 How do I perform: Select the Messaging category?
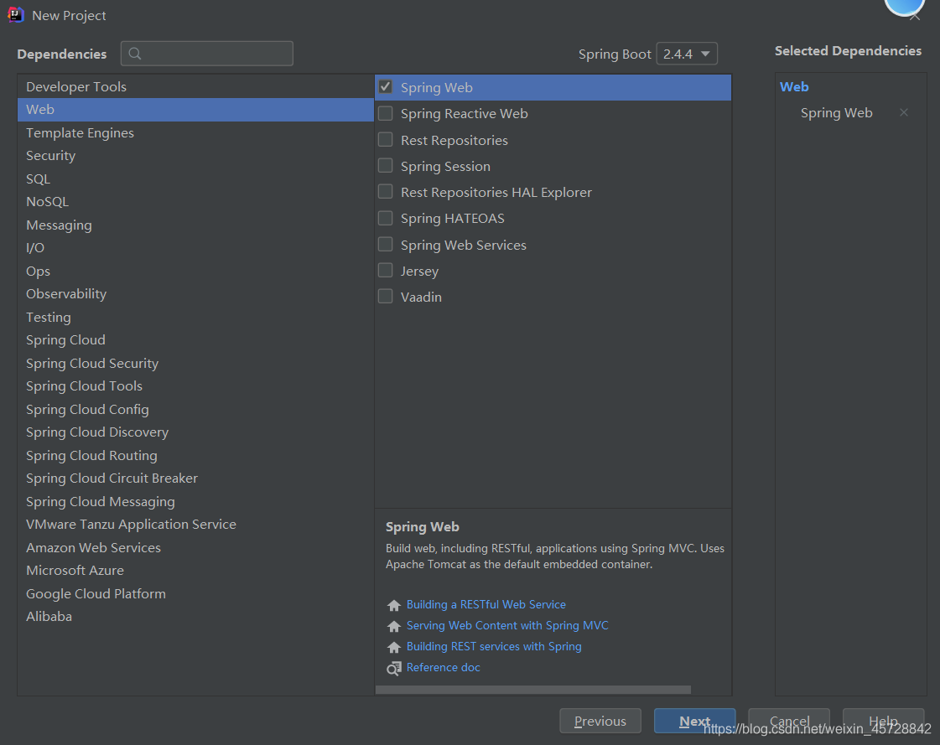tap(195, 225)
